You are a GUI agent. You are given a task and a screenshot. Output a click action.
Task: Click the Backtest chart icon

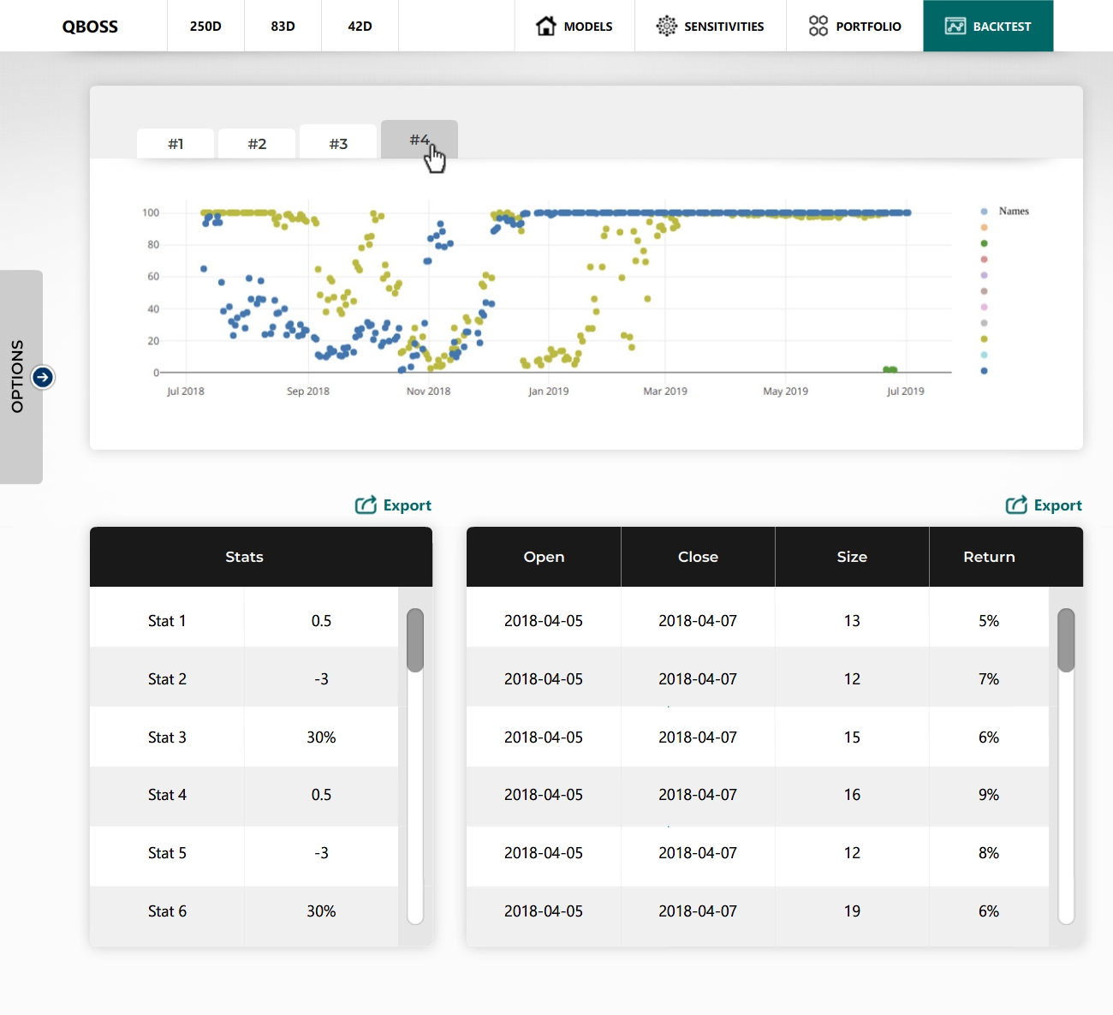pyautogui.click(x=955, y=26)
